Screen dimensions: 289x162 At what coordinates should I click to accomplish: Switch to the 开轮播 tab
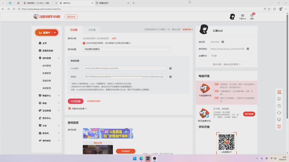point(92,30)
